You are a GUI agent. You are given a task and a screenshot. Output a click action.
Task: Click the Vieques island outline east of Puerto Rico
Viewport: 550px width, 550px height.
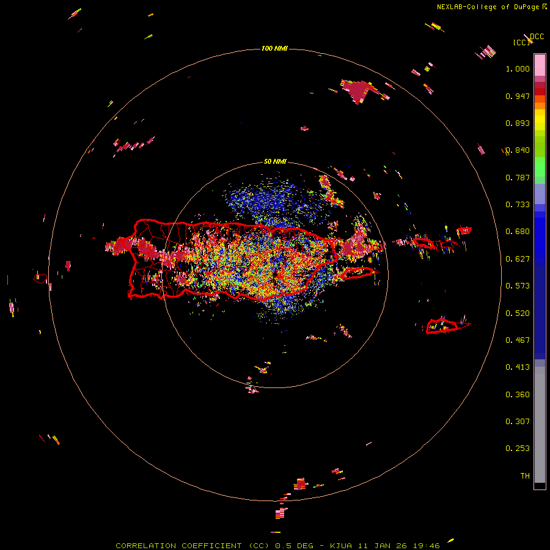click(x=357, y=273)
